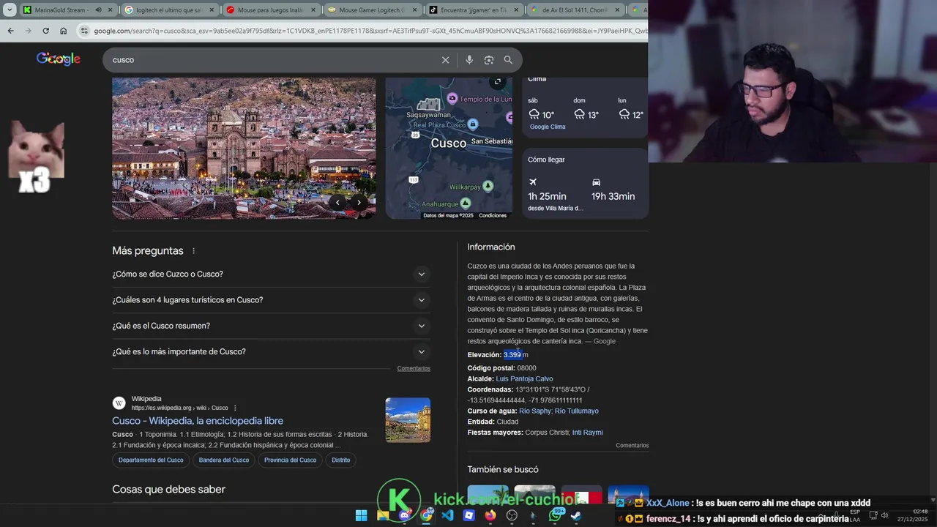Open alcalde Luis Pantoja Calvo link
The width and height of the screenshot is (937, 527).
(x=524, y=379)
